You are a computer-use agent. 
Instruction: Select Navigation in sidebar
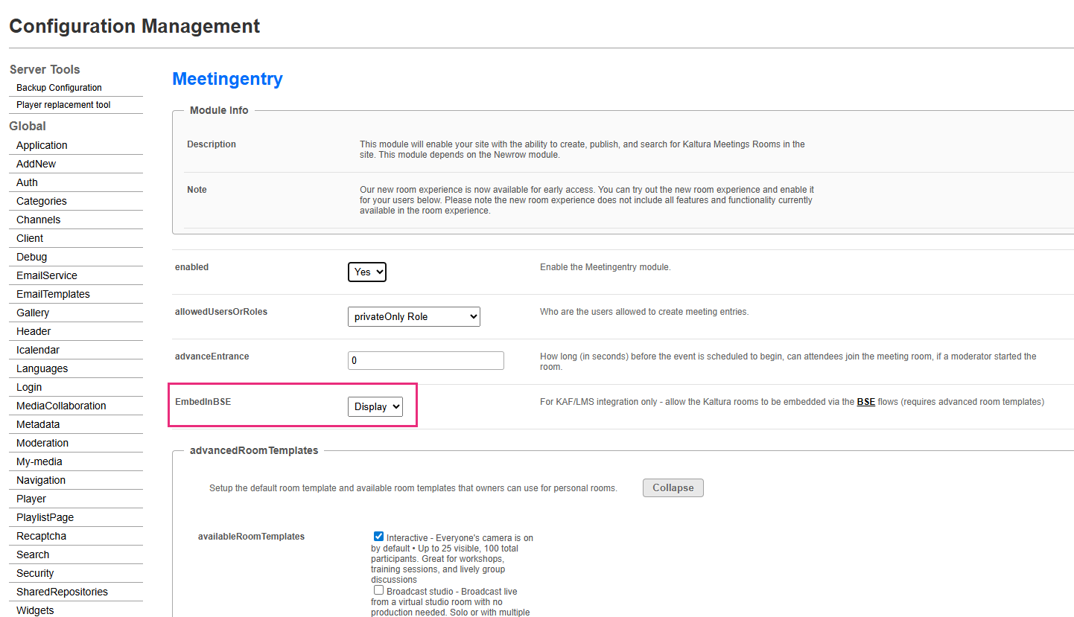click(41, 480)
